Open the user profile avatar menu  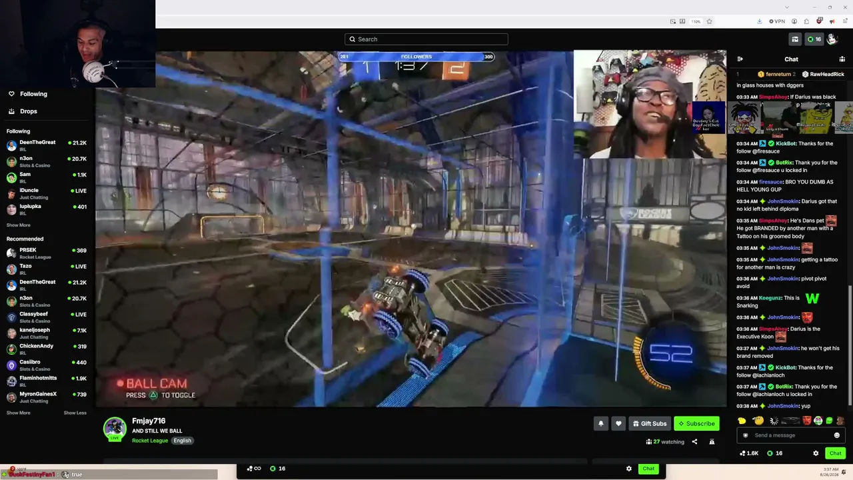[x=832, y=39]
